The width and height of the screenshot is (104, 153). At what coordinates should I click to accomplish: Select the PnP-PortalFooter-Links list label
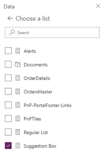[x=48, y=105]
